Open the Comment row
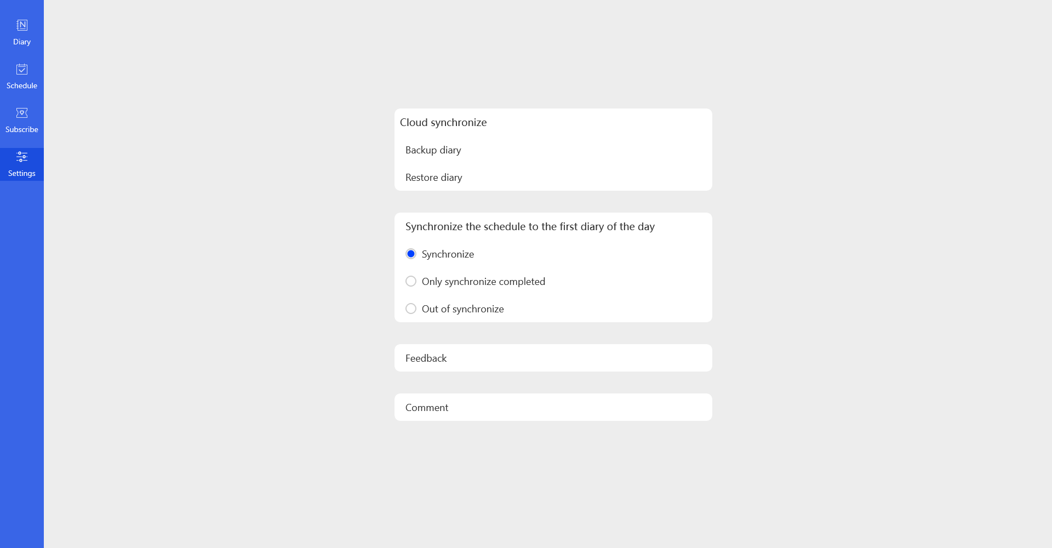Viewport: 1052px width, 548px height. coord(426,408)
